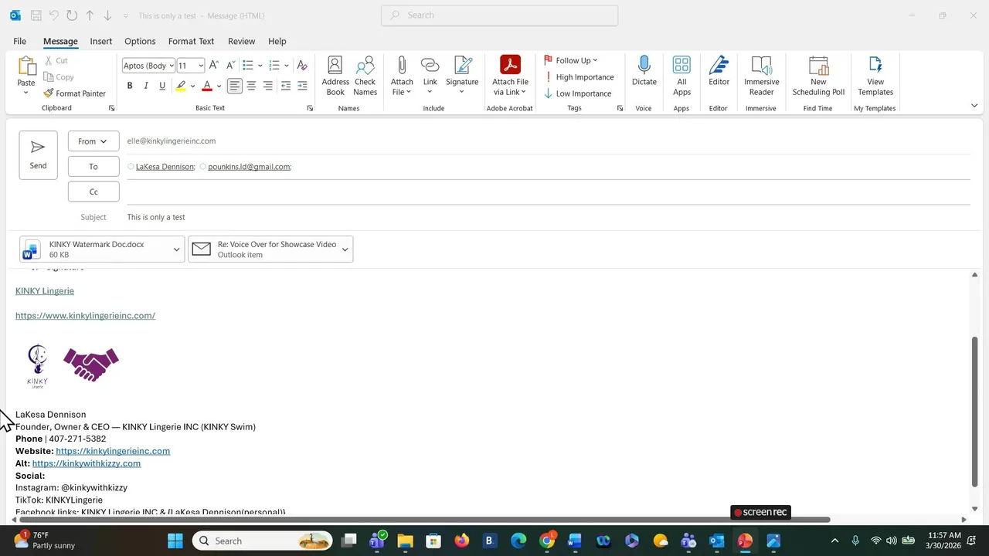Click the Send button
The image size is (989, 556).
tap(38, 155)
